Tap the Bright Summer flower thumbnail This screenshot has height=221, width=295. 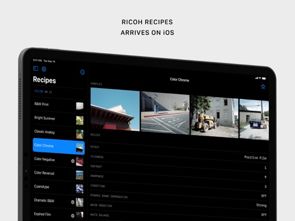pos(80,121)
